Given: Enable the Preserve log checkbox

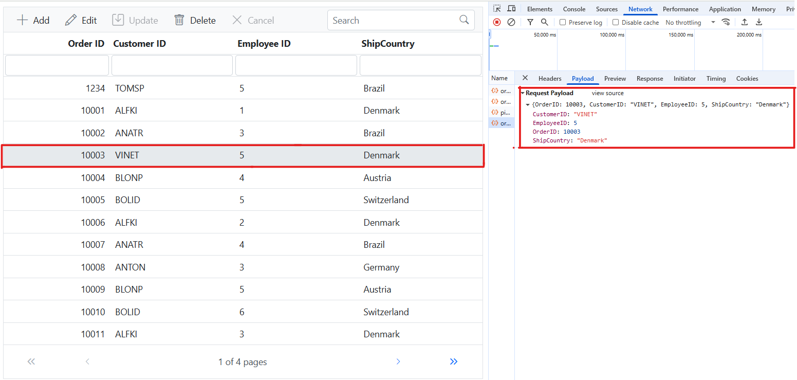Looking at the screenshot, I should click(563, 23).
